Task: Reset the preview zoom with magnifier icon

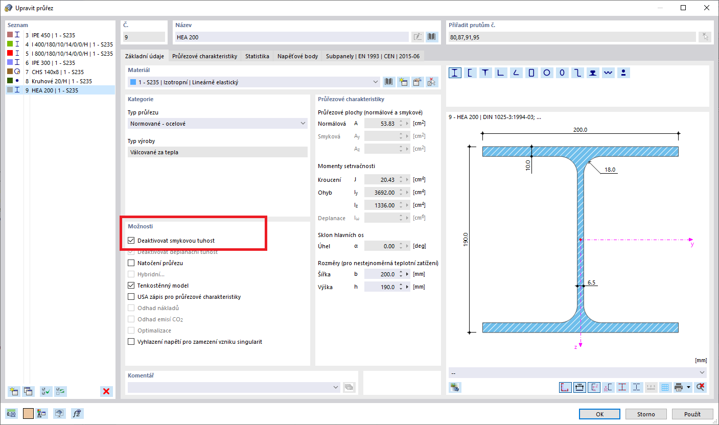Action: [x=701, y=387]
